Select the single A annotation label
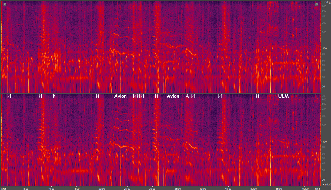Screen dimensions: 331x190 187,96
